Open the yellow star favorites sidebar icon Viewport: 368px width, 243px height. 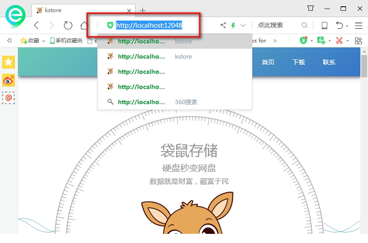pyautogui.click(x=9, y=62)
